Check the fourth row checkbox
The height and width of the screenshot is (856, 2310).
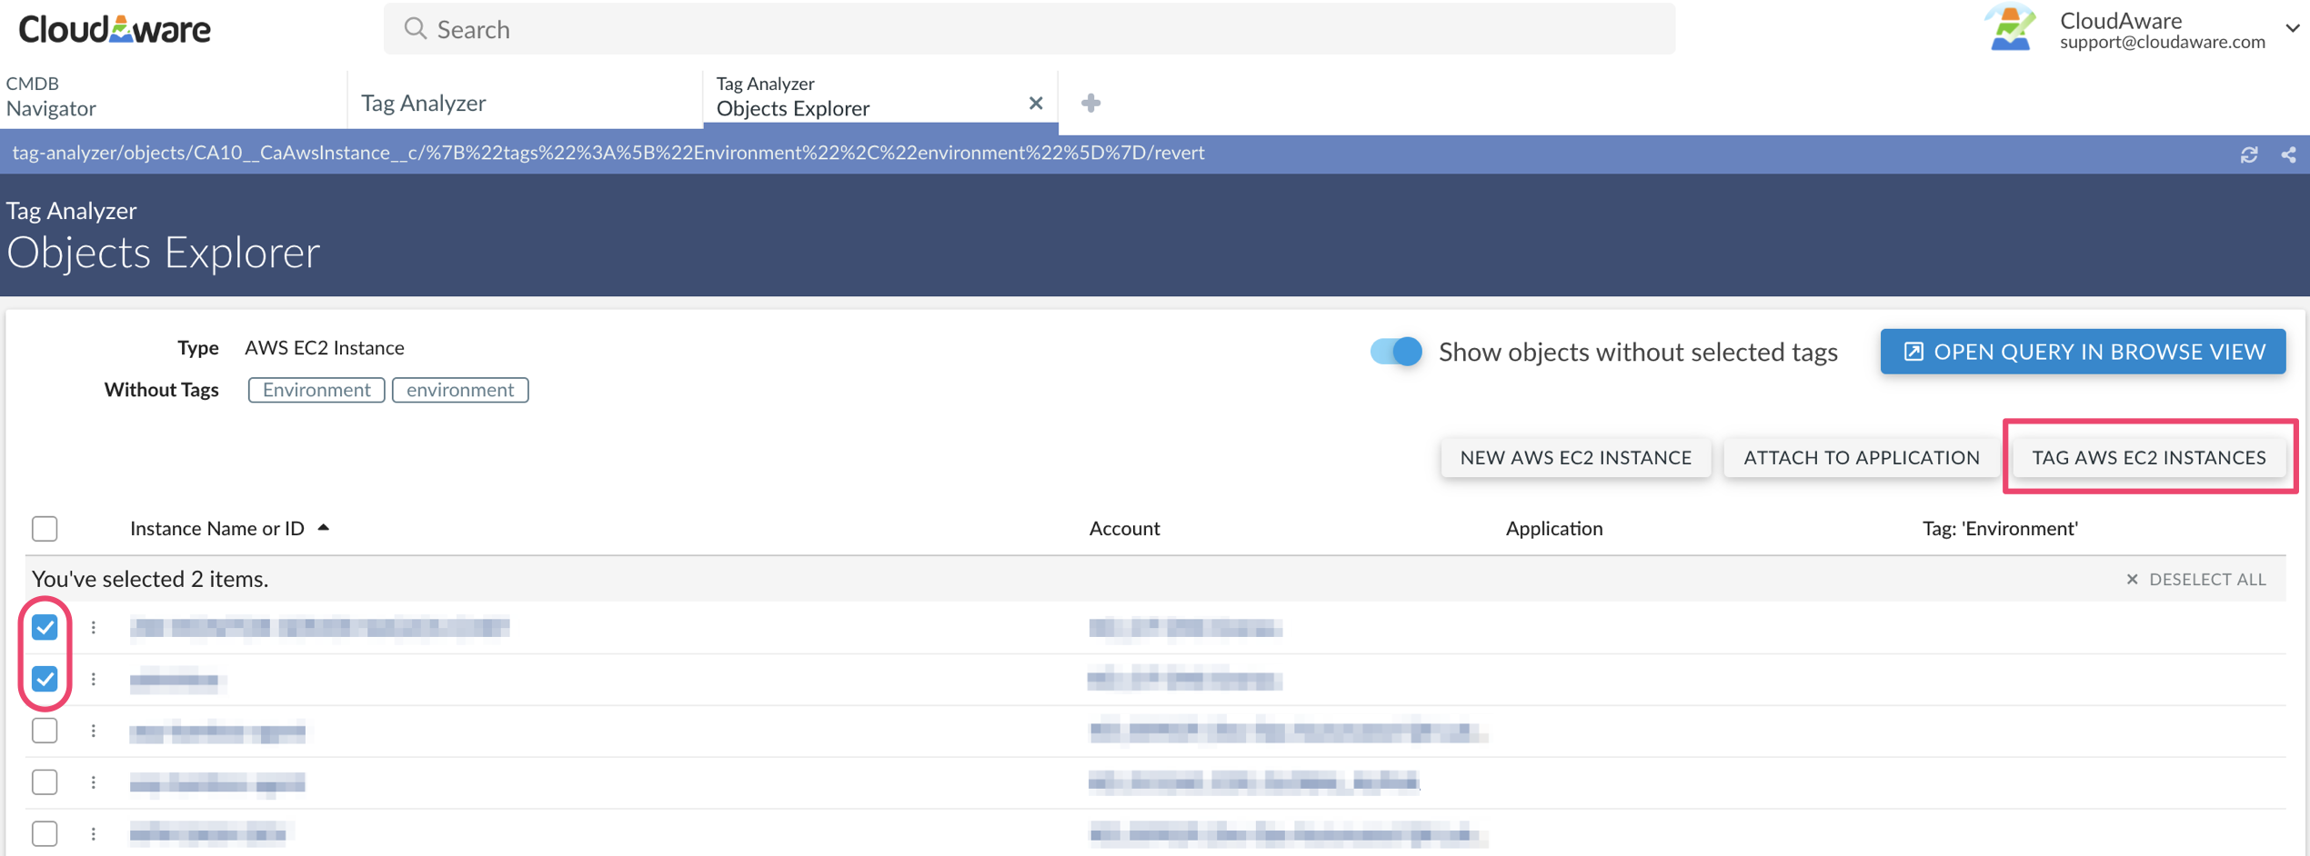pos(45,782)
